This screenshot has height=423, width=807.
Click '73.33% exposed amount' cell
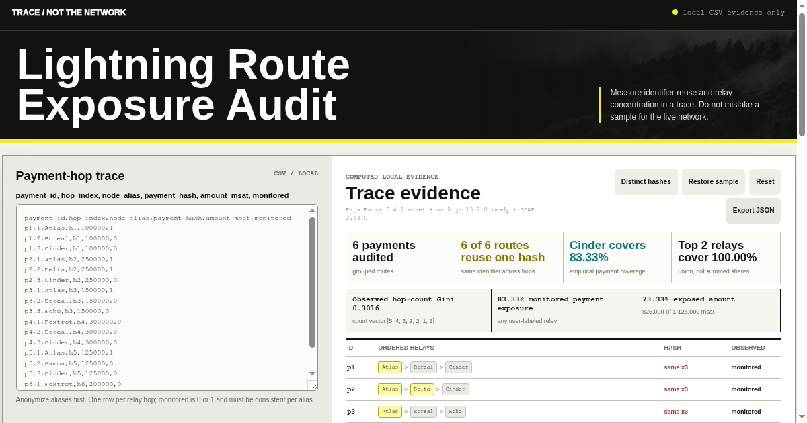(708, 310)
